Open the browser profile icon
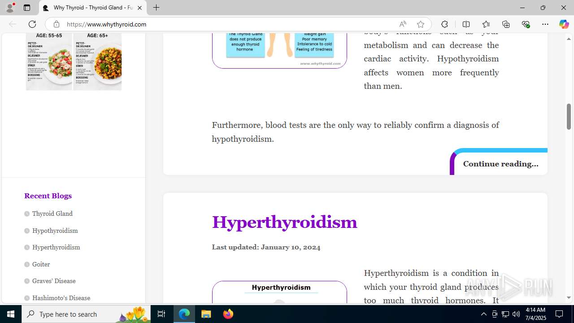 tap(10, 8)
